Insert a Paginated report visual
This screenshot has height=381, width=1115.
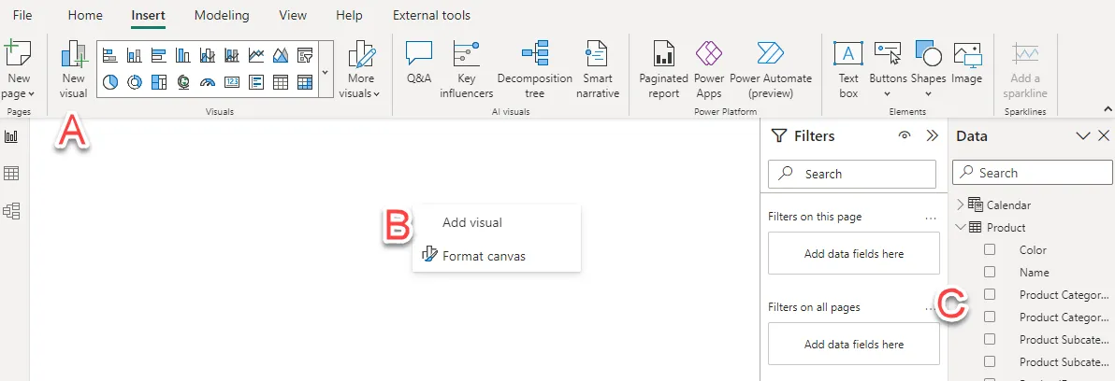[663, 69]
